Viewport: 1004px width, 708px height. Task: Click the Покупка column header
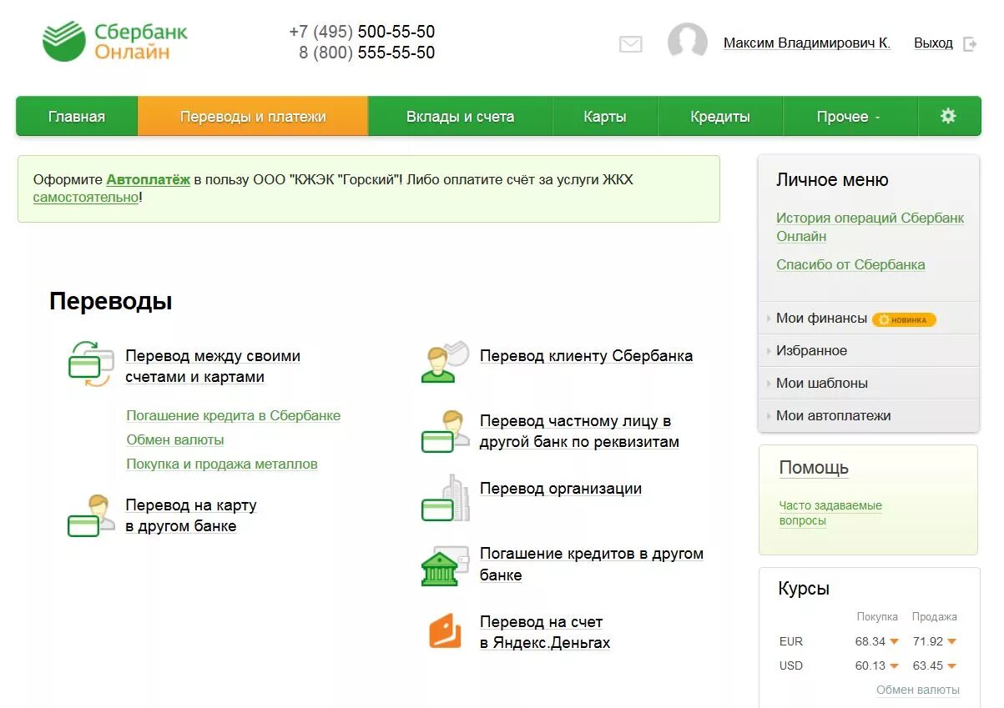click(877, 617)
